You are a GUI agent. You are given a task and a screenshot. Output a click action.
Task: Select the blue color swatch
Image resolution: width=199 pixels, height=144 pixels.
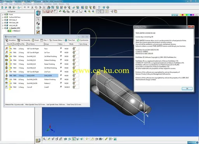(191, 15)
